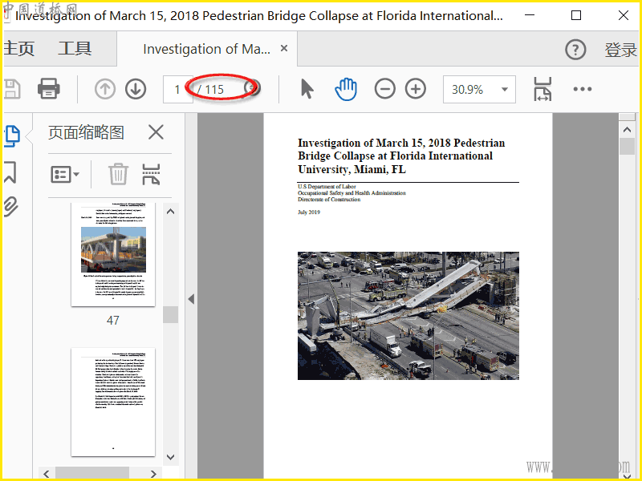The width and height of the screenshot is (642, 481).
Task: Activate the hand pan tool
Action: [x=346, y=89]
